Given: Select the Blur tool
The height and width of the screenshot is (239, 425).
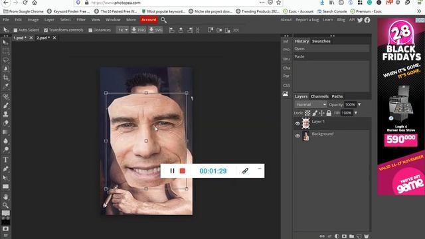Looking at the screenshot, I should [x=5, y=141].
